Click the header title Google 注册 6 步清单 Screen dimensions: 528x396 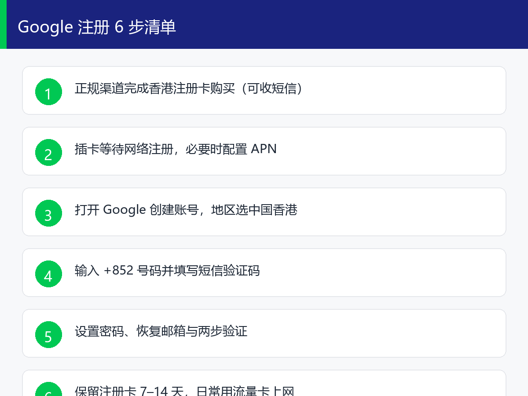pyautogui.click(x=97, y=27)
